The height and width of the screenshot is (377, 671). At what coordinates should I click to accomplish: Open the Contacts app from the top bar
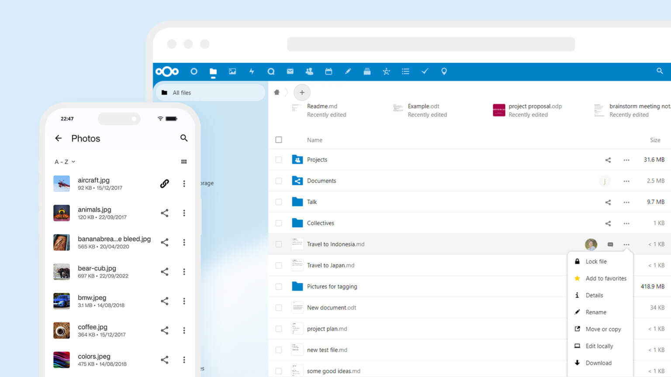click(309, 71)
